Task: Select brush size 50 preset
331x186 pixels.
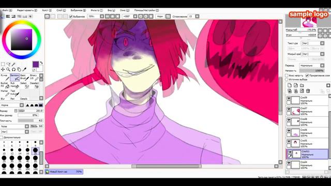Action: [x=35, y=159]
